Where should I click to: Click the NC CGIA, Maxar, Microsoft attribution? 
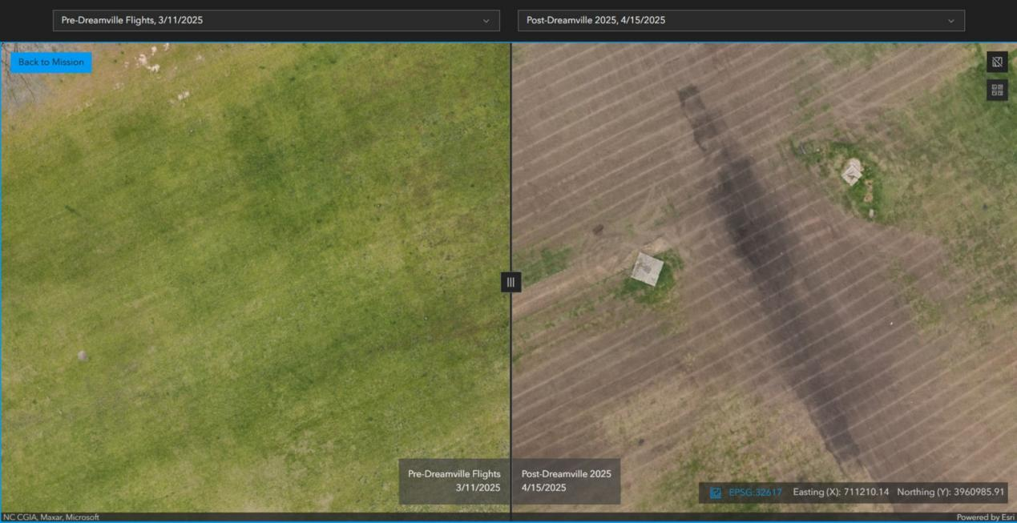[51, 517]
